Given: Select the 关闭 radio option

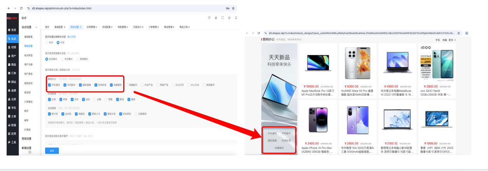Looking at the screenshot, I should coord(49,42).
